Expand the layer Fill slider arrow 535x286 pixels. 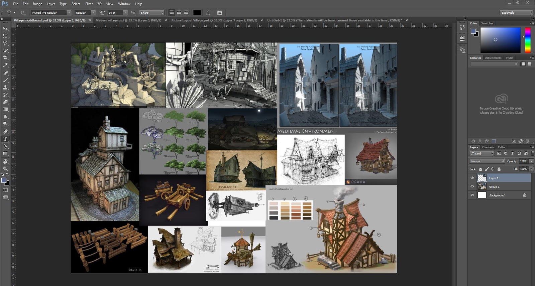[x=531, y=169]
